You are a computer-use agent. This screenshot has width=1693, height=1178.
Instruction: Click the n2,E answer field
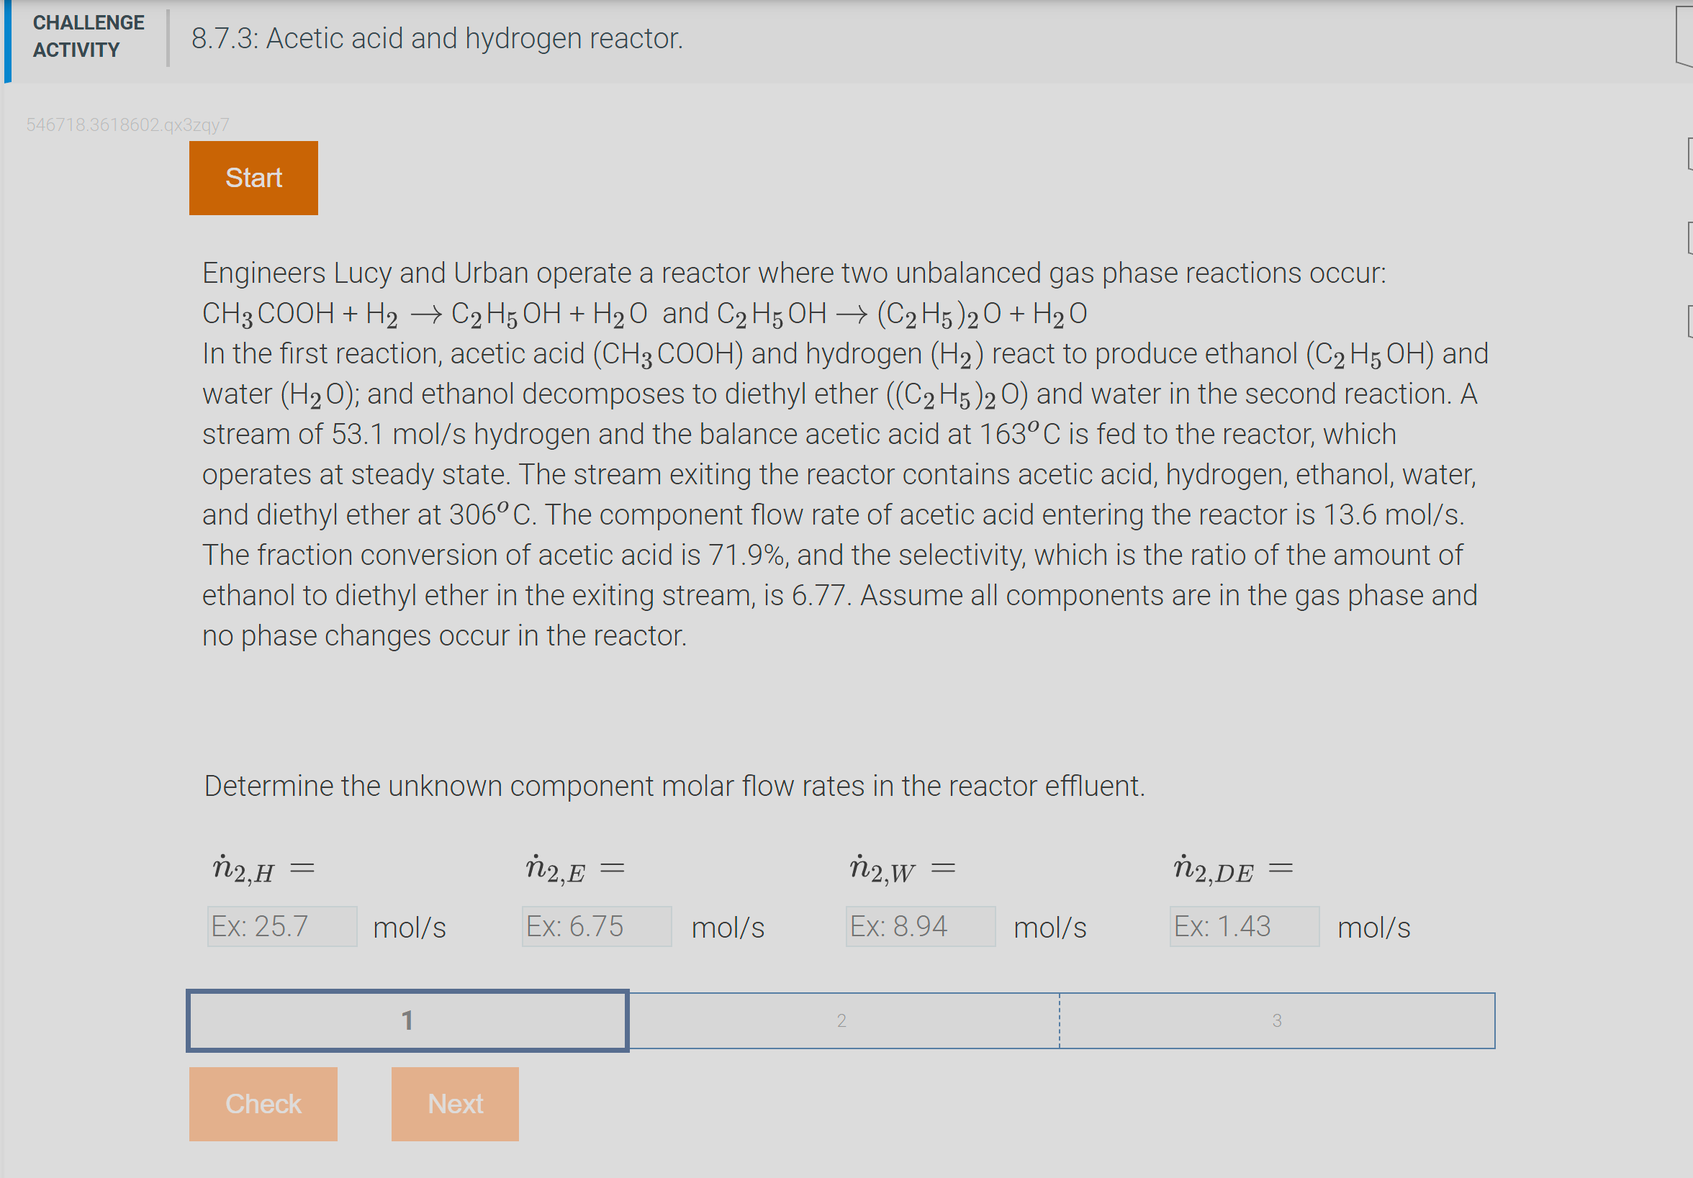pyautogui.click(x=597, y=926)
